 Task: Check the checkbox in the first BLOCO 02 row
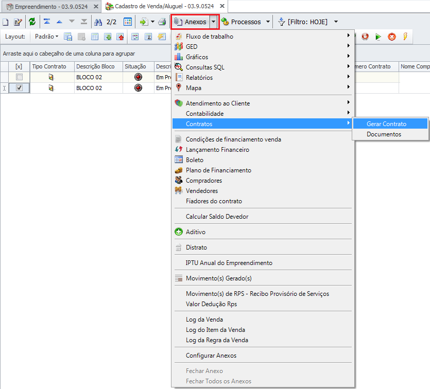pyautogui.click(x=19, y=77)
